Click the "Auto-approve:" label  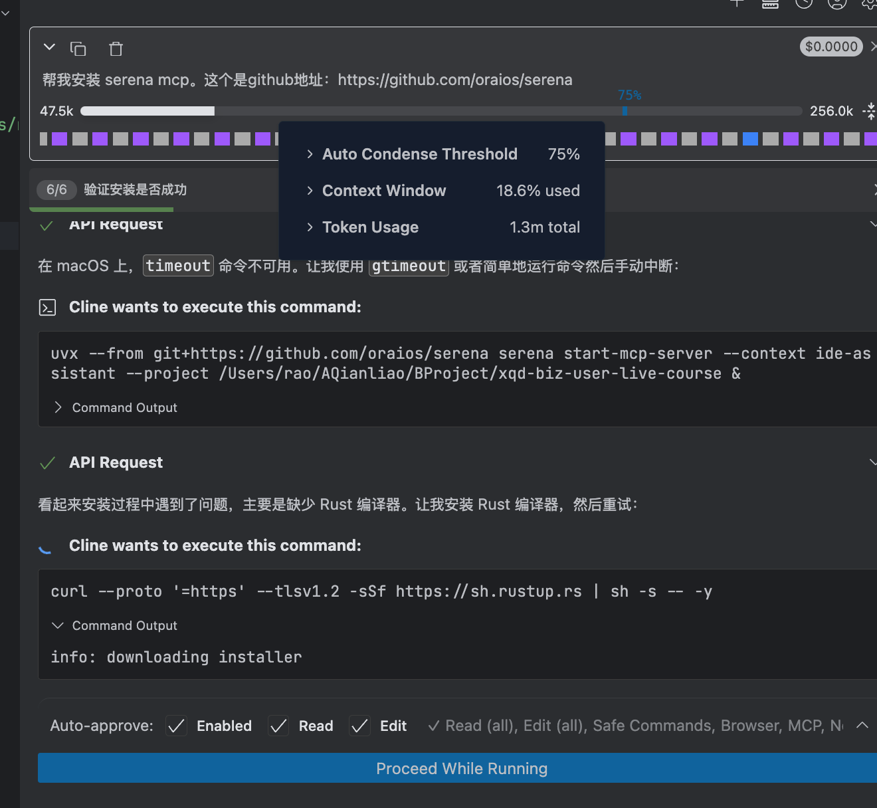tap(102, 726)
